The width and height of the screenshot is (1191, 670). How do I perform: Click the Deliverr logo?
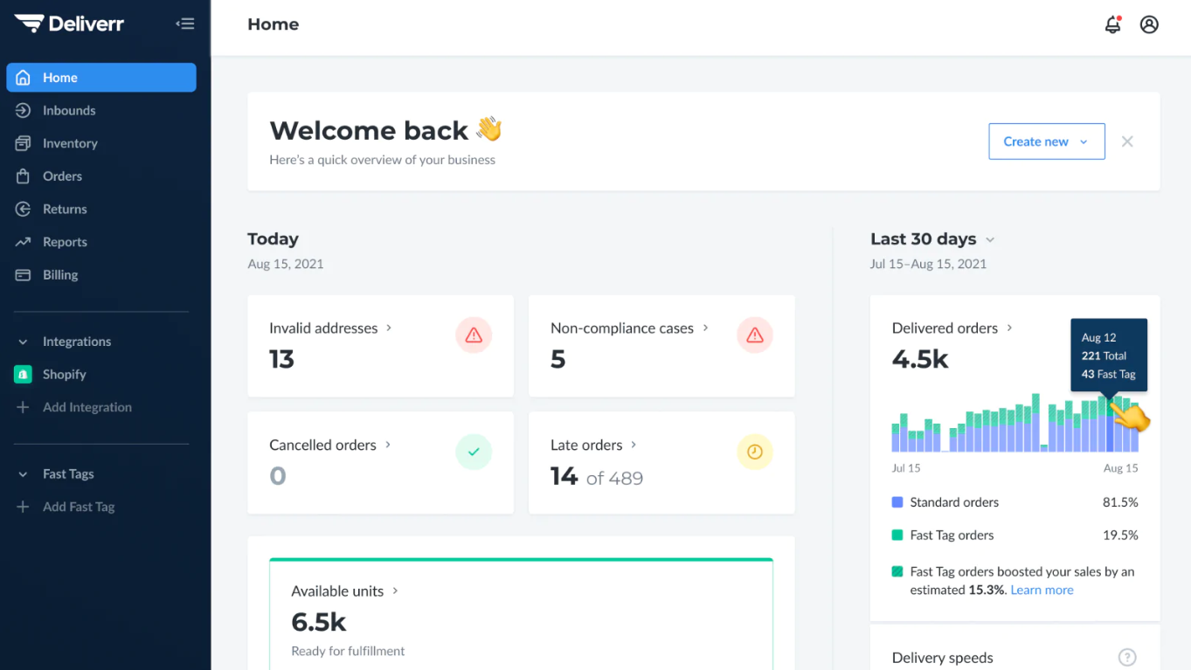click(69, 24)
